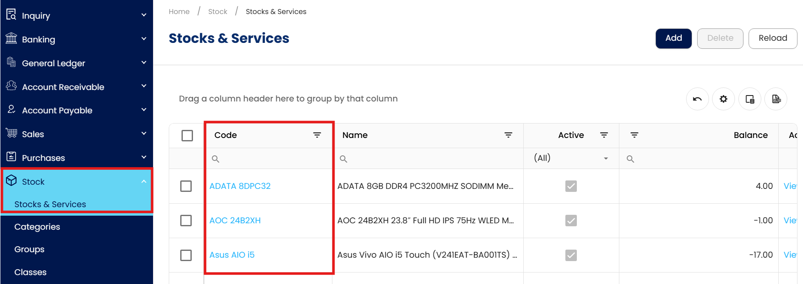Image resolution: width=803 pixels, height=284 pixels.
Task: Open Classes submenu item
Action: point(31,272)
